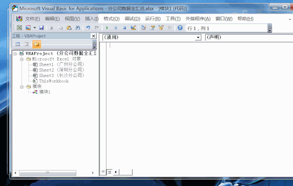Click the 模块 folder label
Viewport: 293px width, 186px height.
(x=37, y=87)
